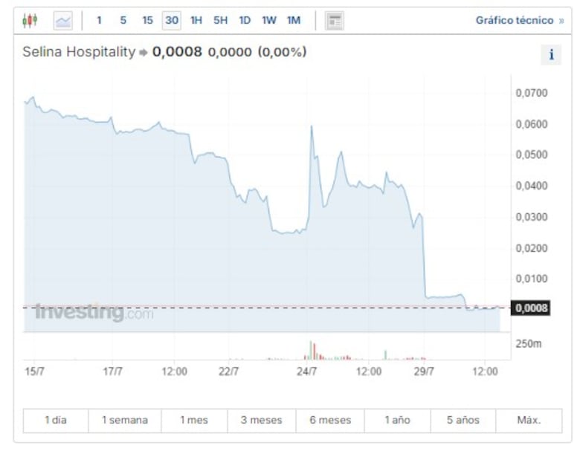Open the news/events panel icon

point(335,21)
